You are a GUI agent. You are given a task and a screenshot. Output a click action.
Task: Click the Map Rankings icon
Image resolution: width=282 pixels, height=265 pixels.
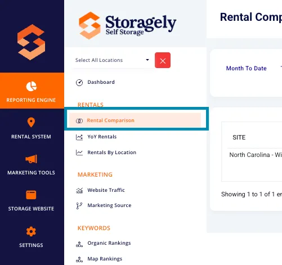pyautogui.click(x=79, y=259)
